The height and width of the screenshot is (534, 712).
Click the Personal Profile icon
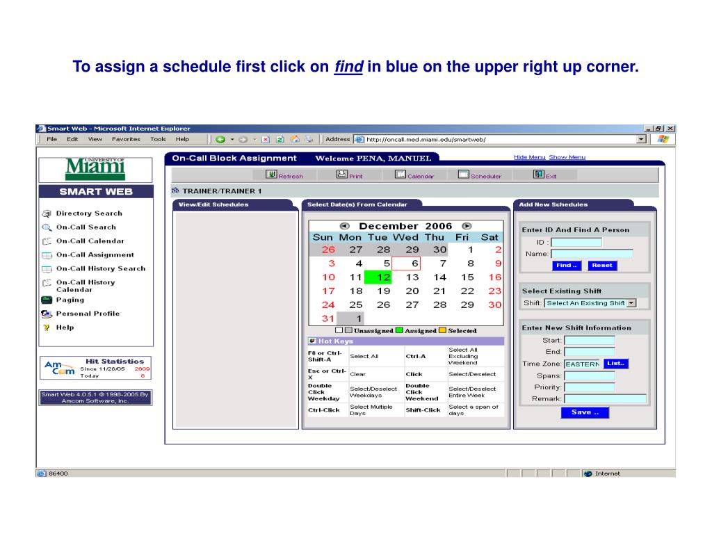pos(47,314)
